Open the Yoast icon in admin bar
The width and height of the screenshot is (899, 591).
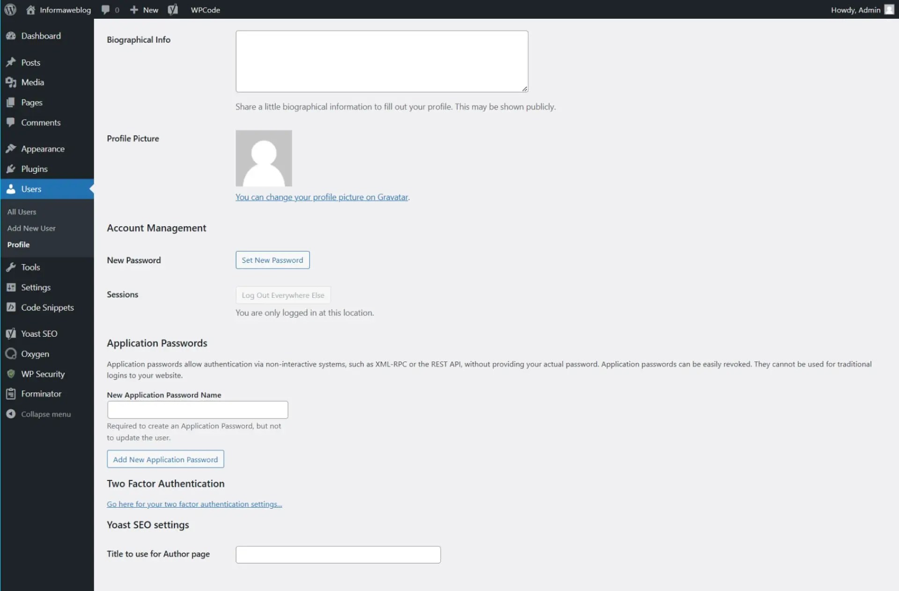(173, 9)
